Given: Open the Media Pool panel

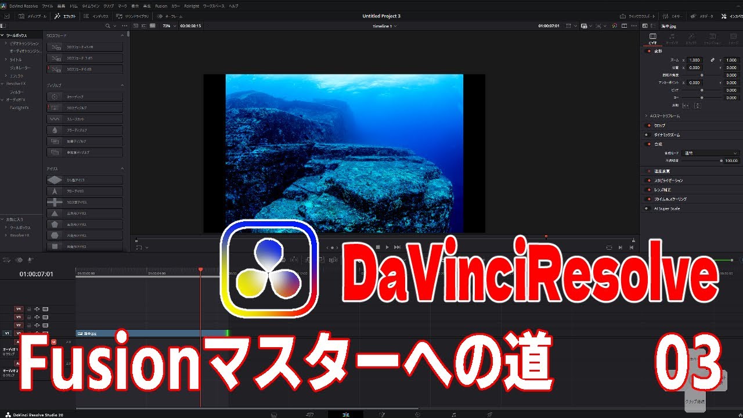Looking at the screenshot, I should (x=33, y=16).
